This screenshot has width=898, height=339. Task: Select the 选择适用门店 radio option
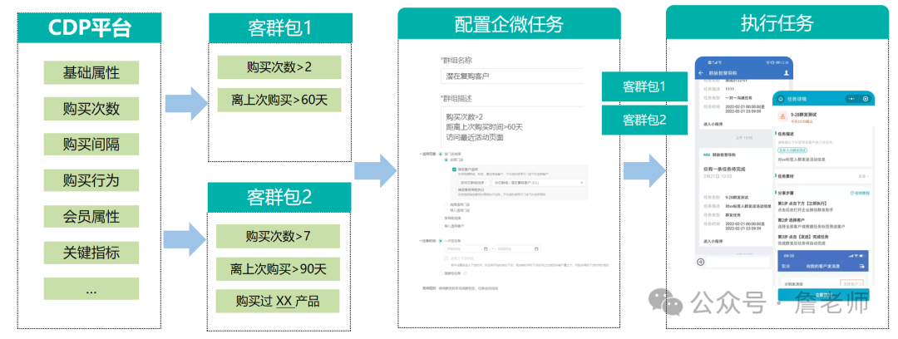click(x=447, y=205)
